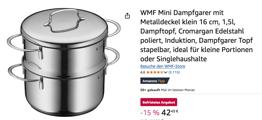
Task: Click the red Befristetes Angebot badge
Action: click(x=159, y=102)
